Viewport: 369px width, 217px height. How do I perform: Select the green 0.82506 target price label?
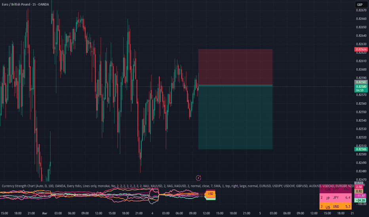[361, 149]
